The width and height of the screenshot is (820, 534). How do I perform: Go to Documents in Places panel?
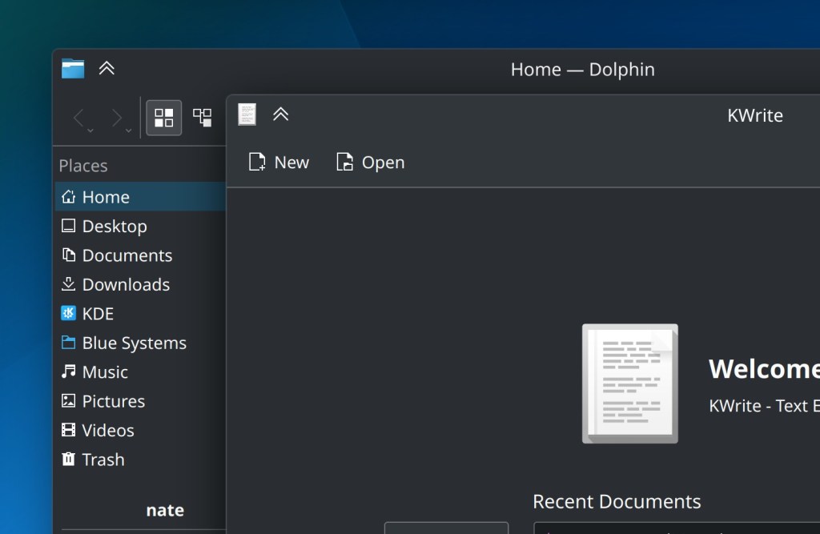pos(127,255)
